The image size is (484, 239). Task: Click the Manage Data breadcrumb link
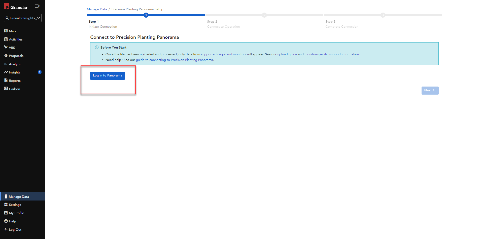[97, 9]
